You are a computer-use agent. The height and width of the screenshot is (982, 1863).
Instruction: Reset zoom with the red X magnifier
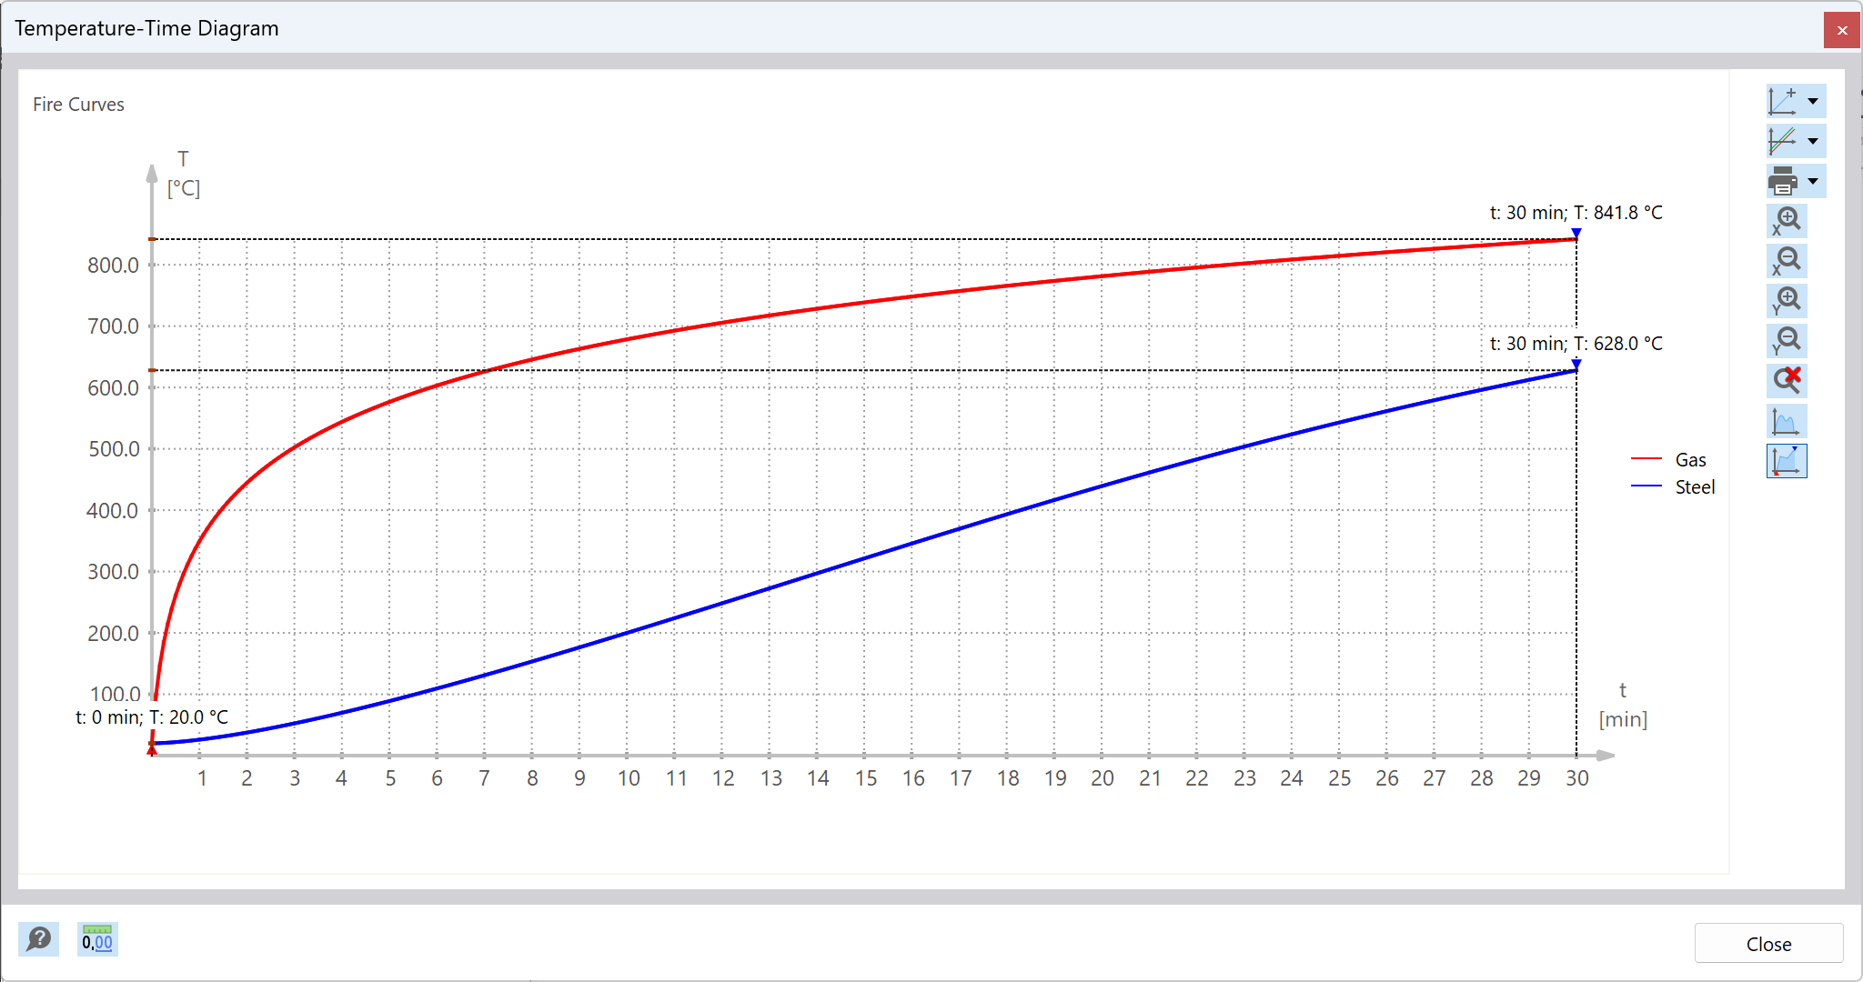(1786, 380)
